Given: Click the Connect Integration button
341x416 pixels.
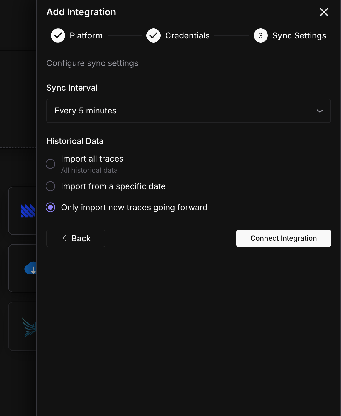Looking at the screenshot, I should 283,238.
